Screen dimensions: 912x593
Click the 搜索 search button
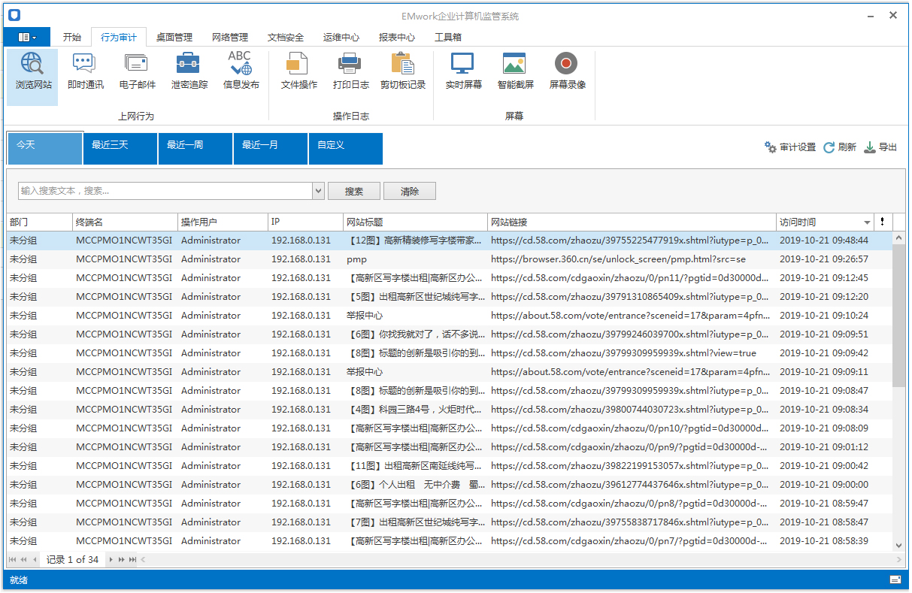(353, 191)
